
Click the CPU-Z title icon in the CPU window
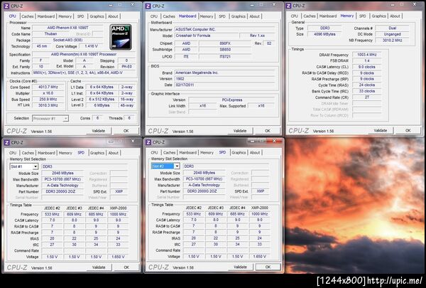7,6
